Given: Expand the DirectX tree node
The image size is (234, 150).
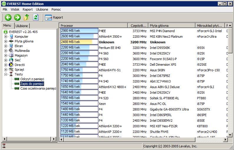Looking at the screenshot, I should (x=6, y=65).
